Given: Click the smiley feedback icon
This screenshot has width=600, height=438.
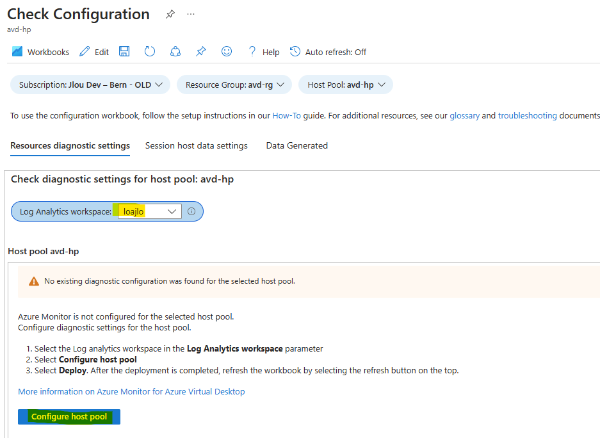Looking at the screenshot, I should (x=227, y=52).
